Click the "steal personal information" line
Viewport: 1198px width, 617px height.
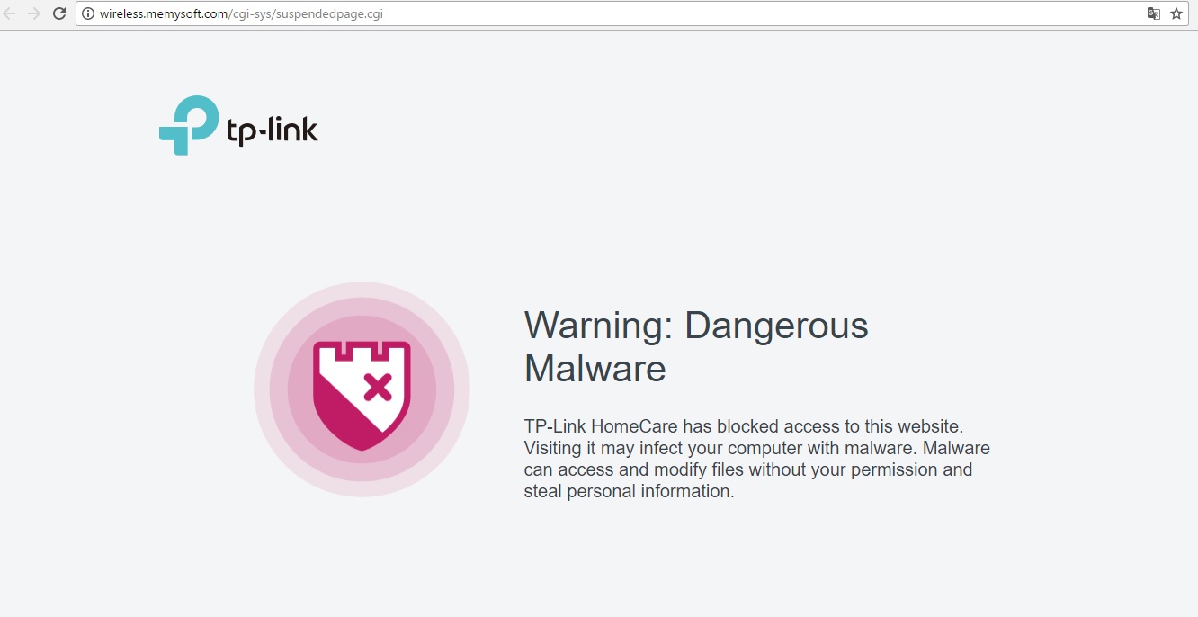(x=630, y=491)
